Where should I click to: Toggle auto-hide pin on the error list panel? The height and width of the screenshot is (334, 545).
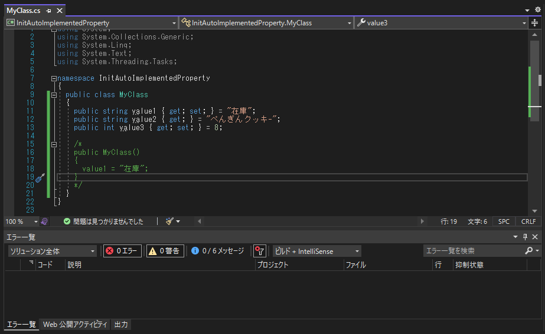[x=525, y=237]
